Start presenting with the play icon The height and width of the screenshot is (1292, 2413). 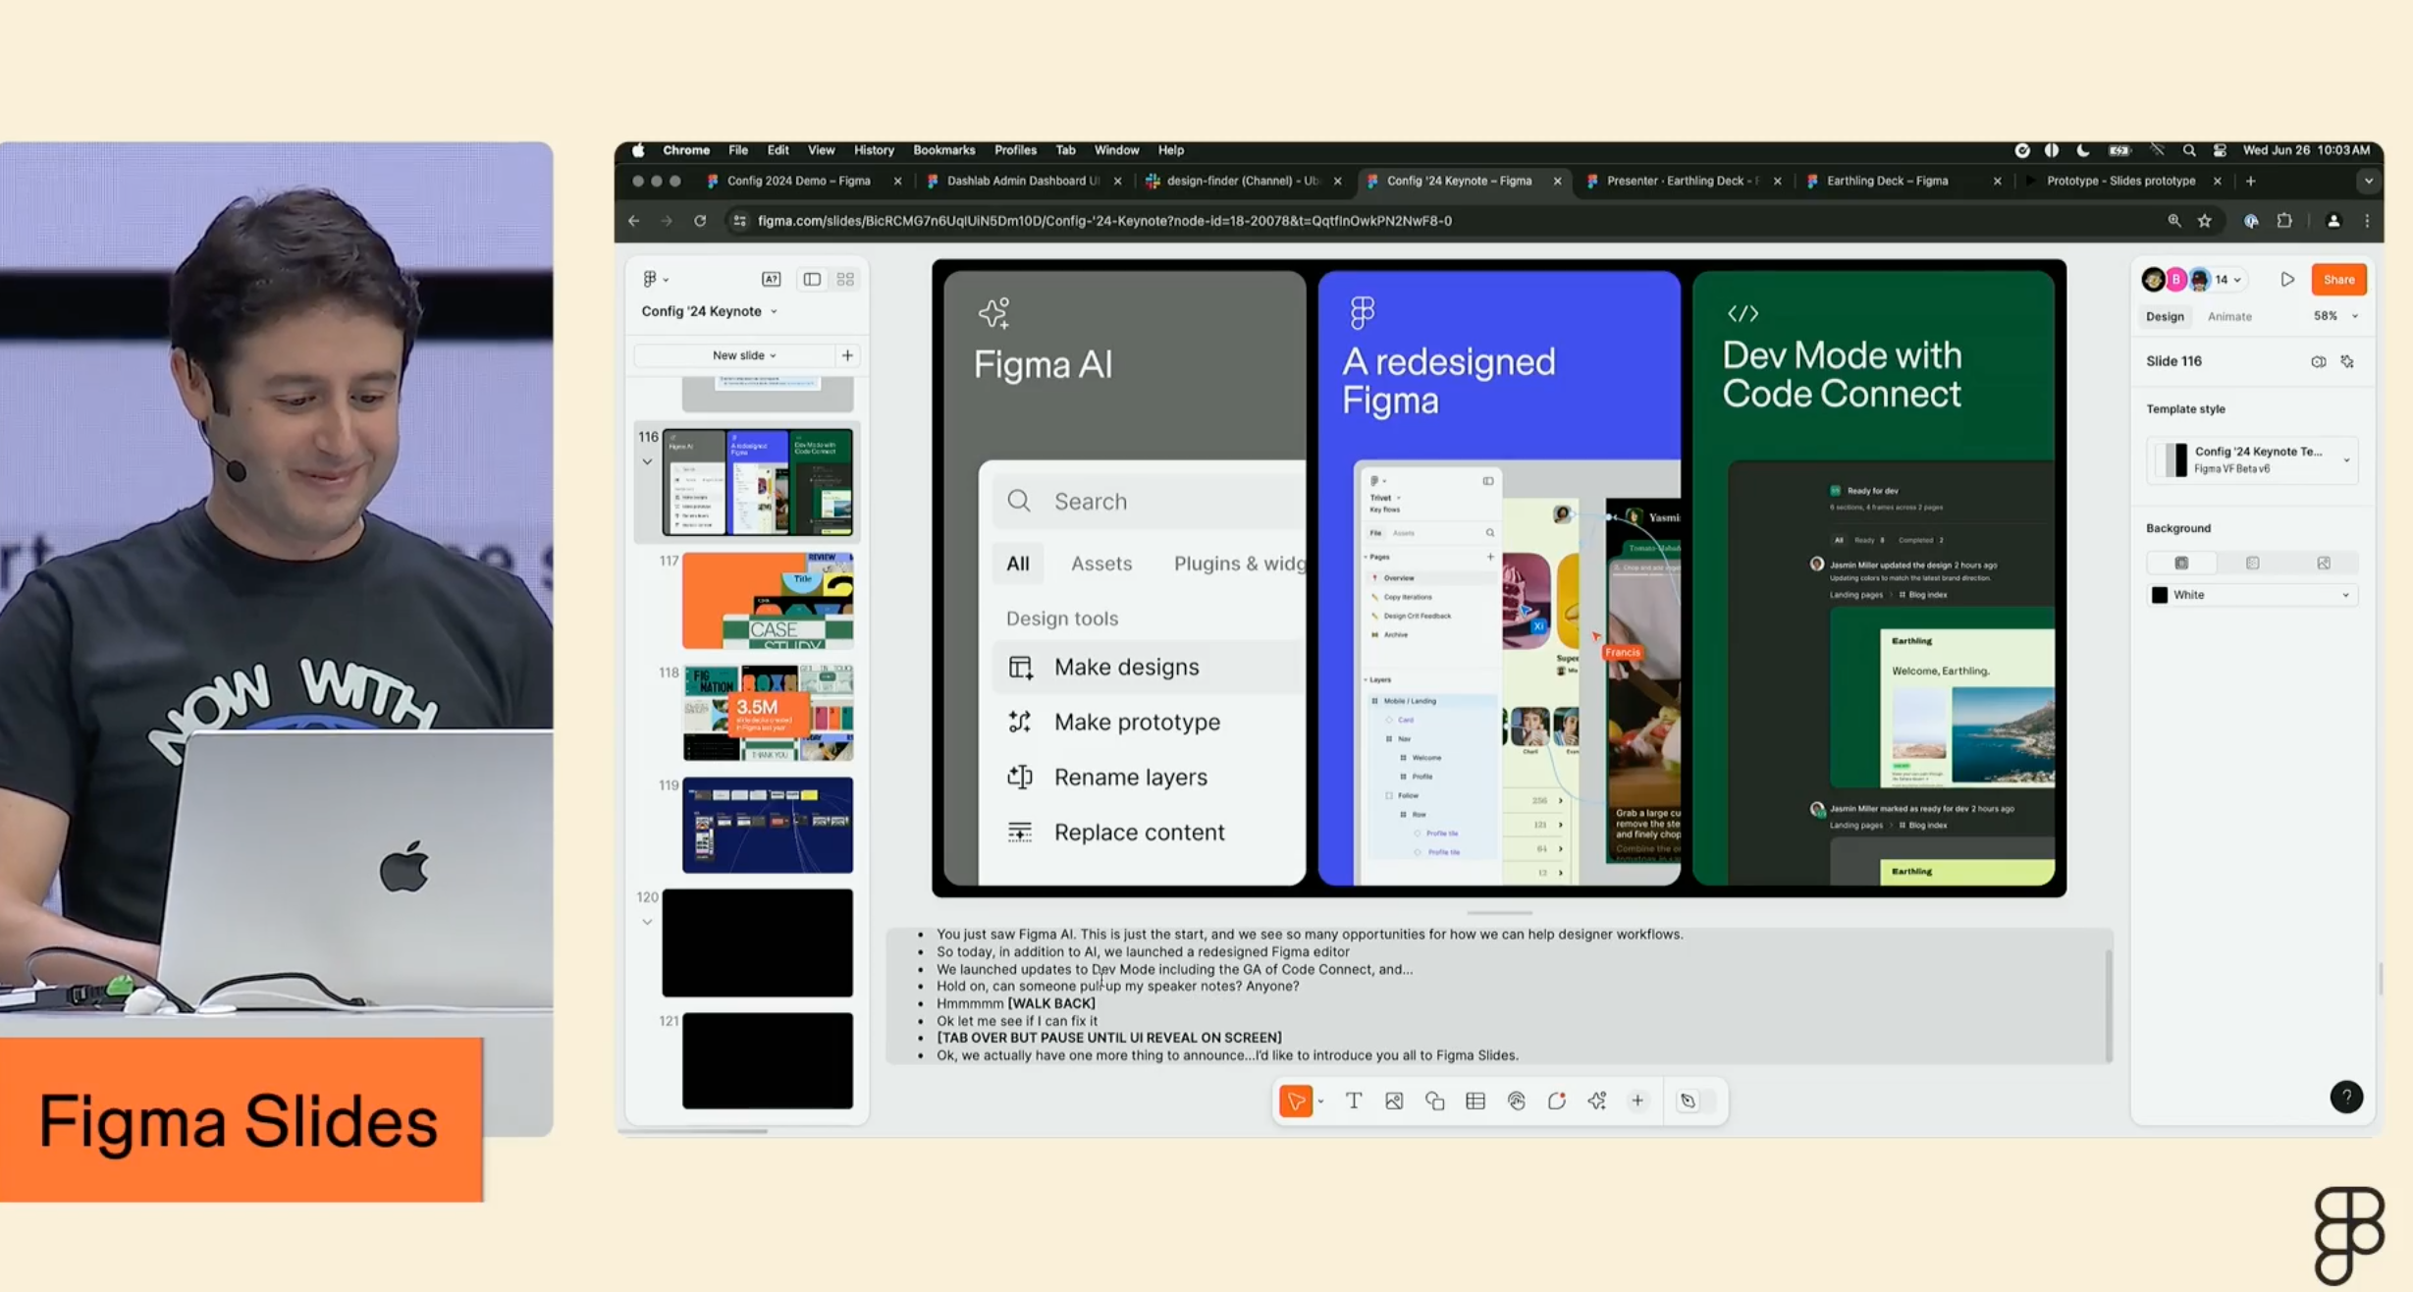[x=2287, y=280]
